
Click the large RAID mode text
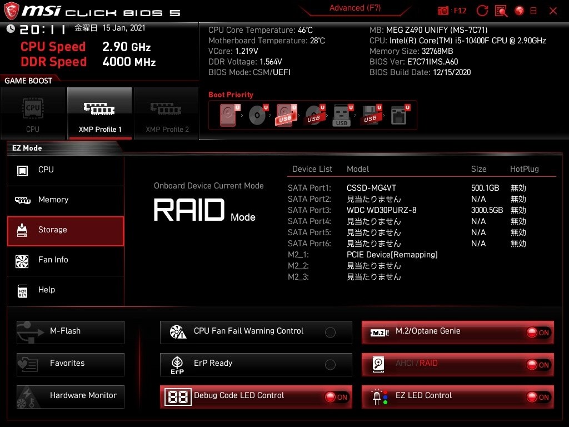[x=189, y=210]
